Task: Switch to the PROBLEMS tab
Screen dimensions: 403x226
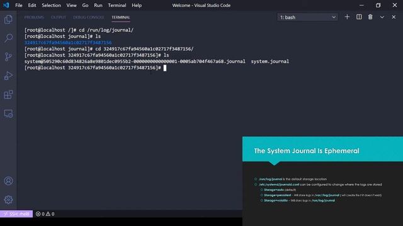Action: pyautogui.click(x=34, y=18)
